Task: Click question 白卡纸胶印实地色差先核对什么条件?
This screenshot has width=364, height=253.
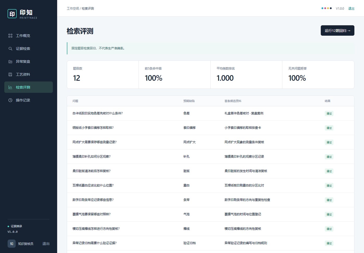Action: (x=97, y=113)
